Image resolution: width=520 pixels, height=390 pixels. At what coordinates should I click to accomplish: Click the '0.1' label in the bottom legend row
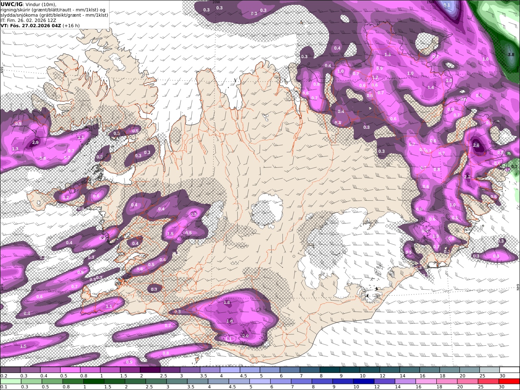[3, 387]
